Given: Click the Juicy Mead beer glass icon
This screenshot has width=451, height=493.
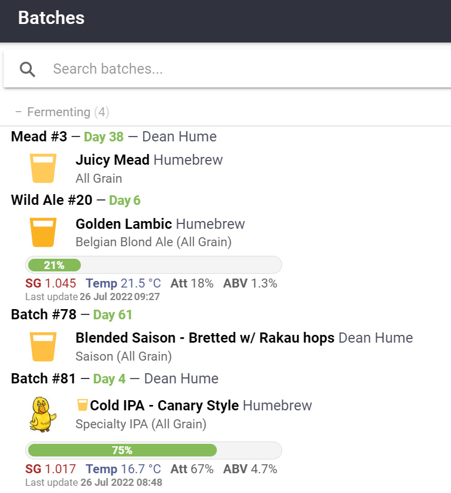Looking at the screenshot, I should tap(43, 168).
